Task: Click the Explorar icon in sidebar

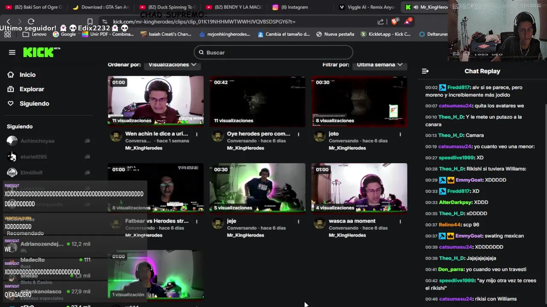Action: [11, 89]
